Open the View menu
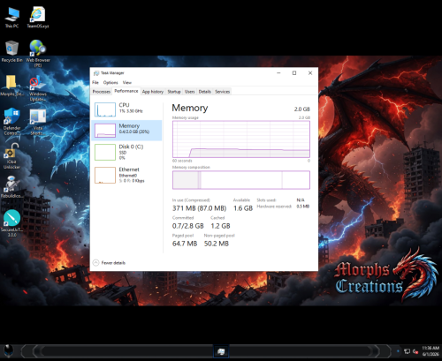The height and width of the screenshot is (361, 442). (x=127, y=82)
